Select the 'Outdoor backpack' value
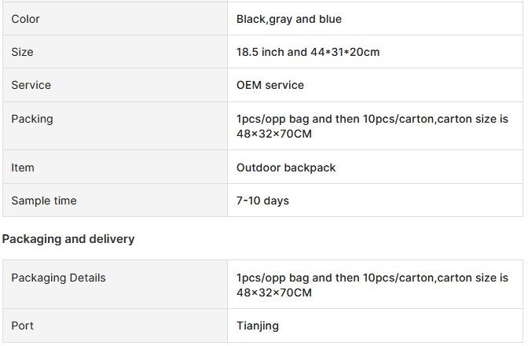The width and height of the screenshot is (528, 346). 286,167
